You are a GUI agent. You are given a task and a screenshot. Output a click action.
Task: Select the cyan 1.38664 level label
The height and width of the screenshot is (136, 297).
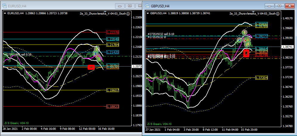click(262, 49)
